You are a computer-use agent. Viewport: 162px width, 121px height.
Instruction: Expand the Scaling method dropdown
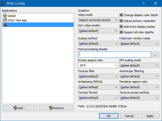pyautogui.click(x=98, y=44)
